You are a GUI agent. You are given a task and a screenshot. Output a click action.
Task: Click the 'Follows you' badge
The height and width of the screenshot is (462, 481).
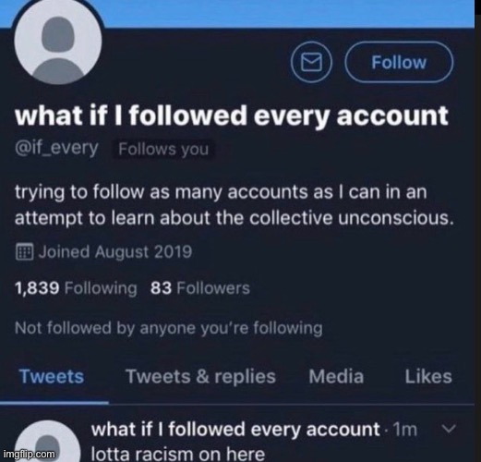[163, 150]
